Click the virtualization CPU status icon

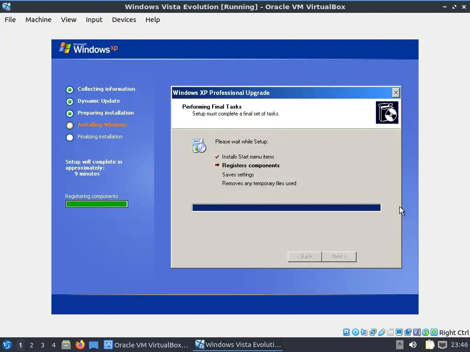click(417, 332)
